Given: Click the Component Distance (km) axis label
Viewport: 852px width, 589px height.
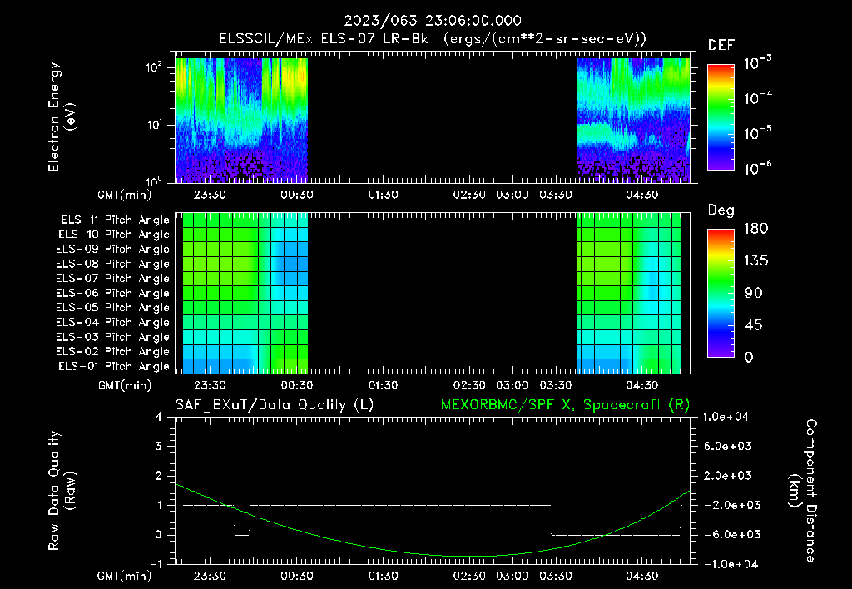Looking at the screenshot, I should point(803,491).
